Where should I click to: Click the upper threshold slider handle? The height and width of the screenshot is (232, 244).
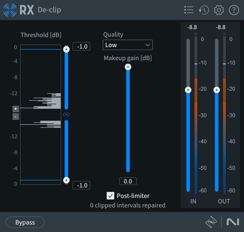tap(66, 49)
